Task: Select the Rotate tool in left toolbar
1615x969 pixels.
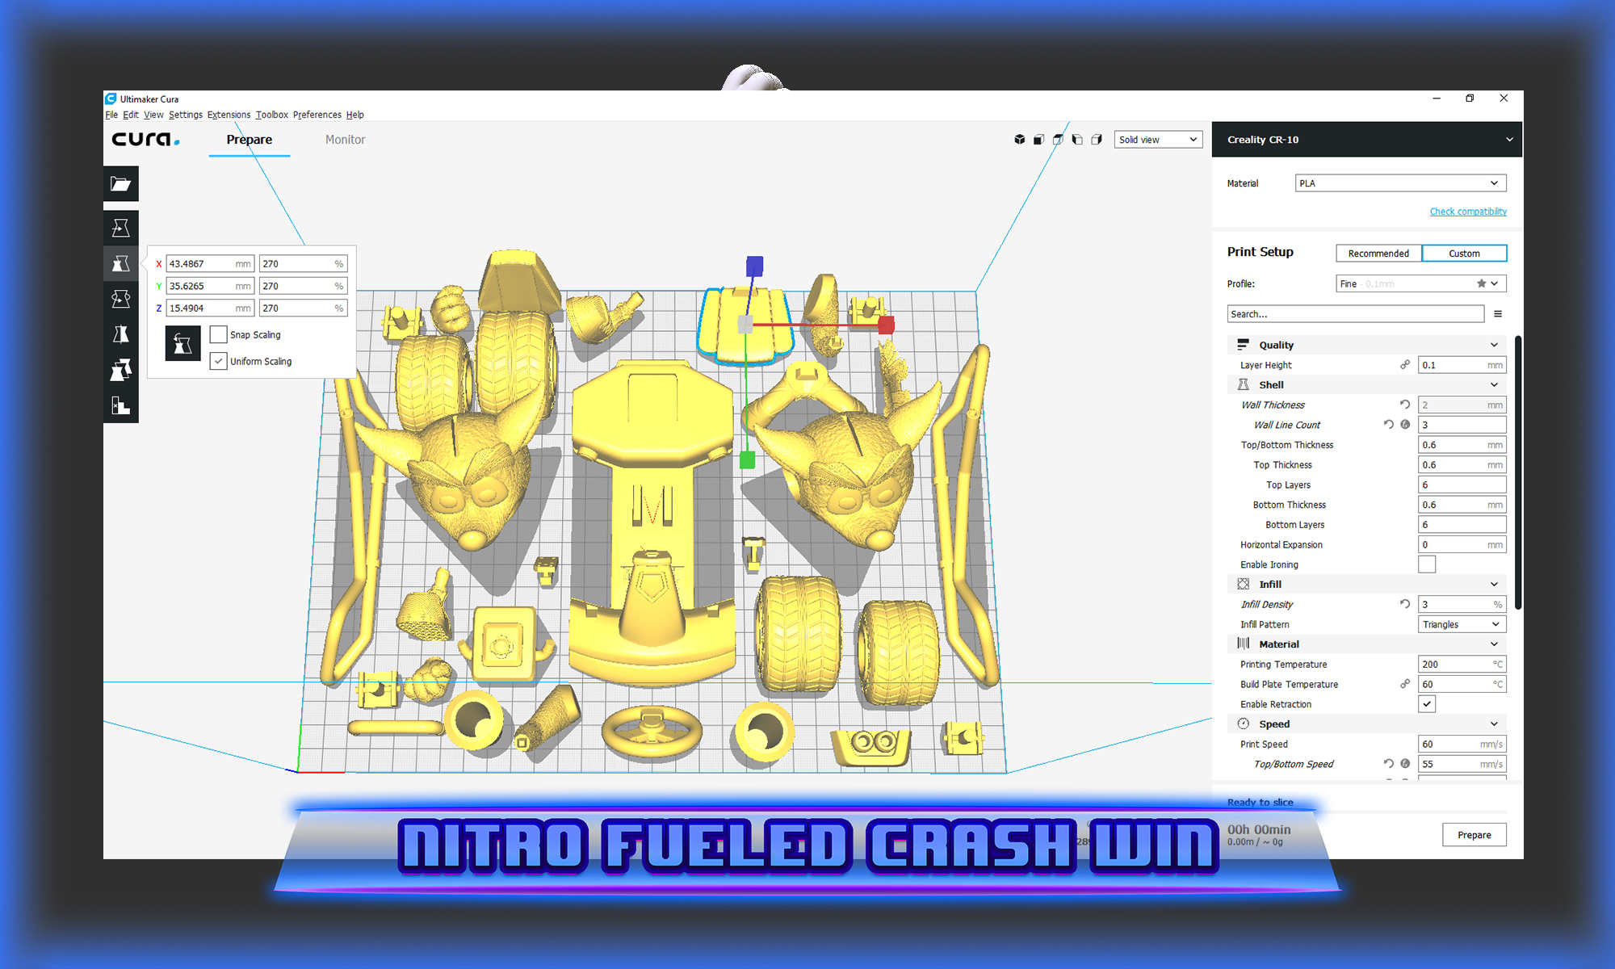Action: [x=120, y=299]
